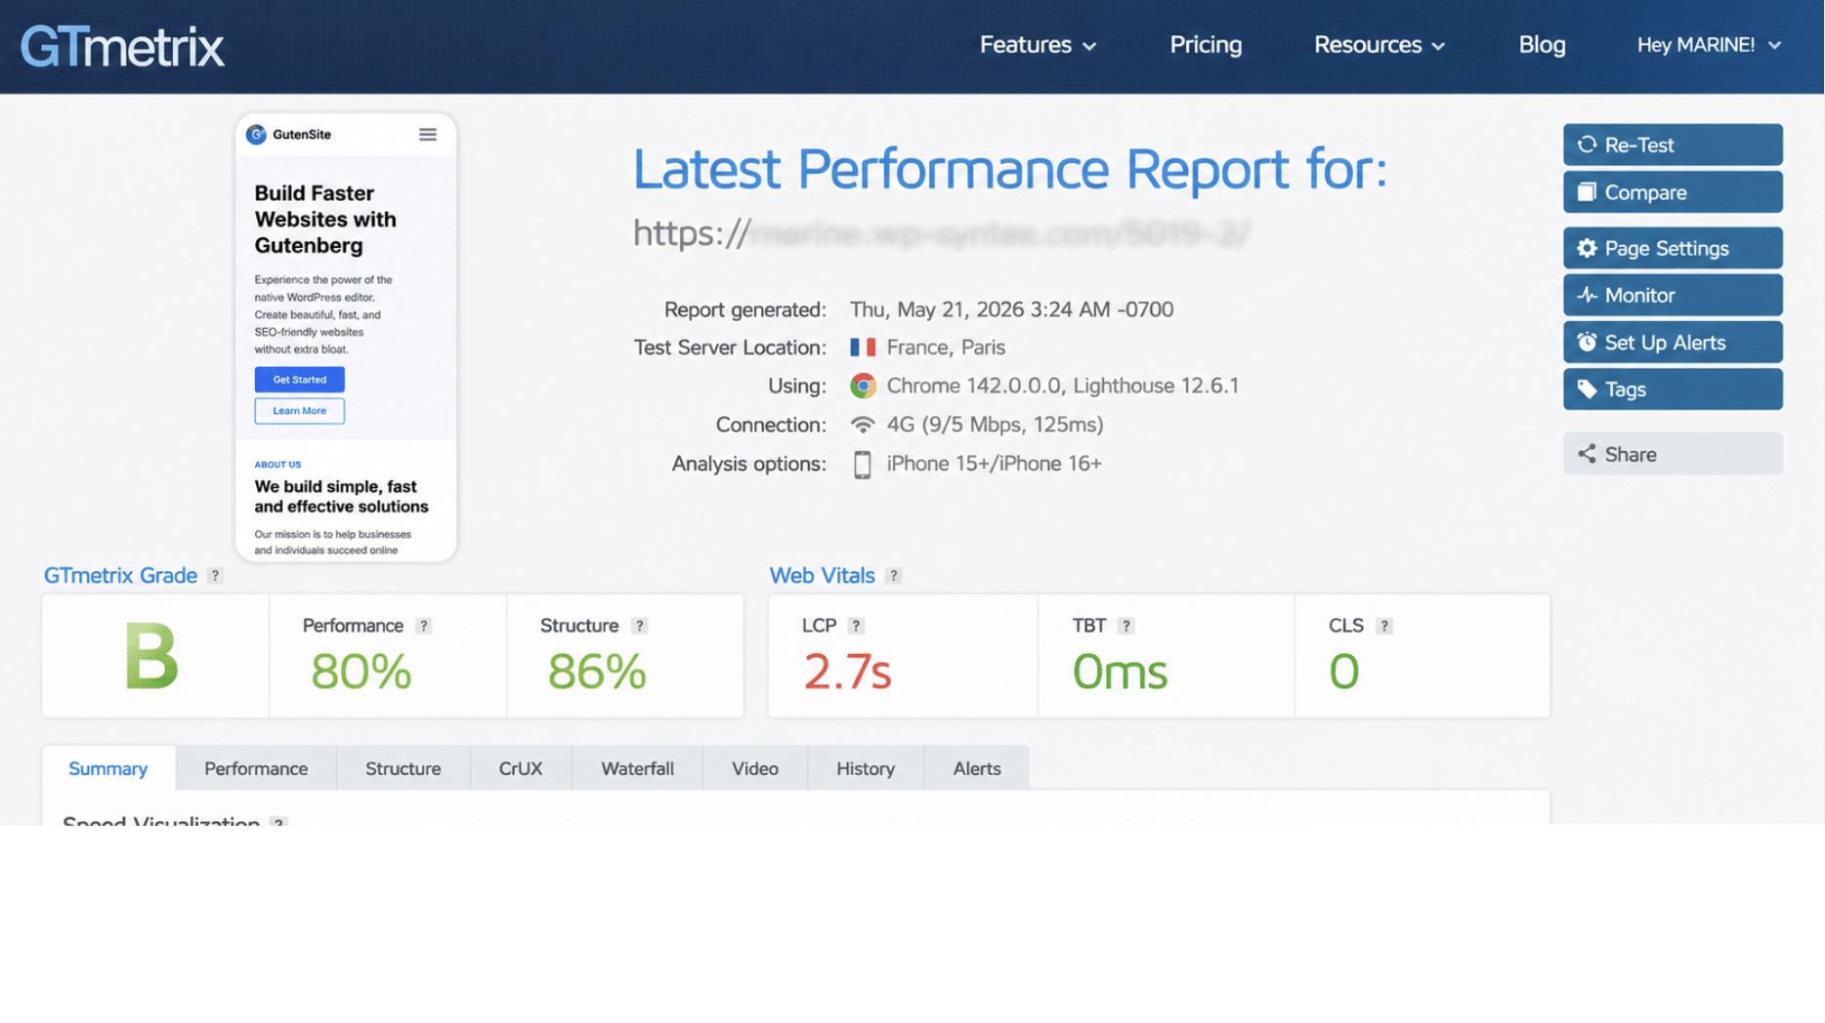This screenshot has width=1825, height=1023.
Task: Click the 86% Structure score
Action: [x=597, y=672]
